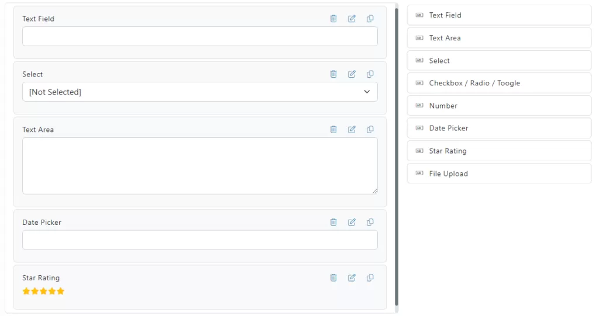Edit the Star Rating field
This screenshot has width=599, height=316.
352,278
